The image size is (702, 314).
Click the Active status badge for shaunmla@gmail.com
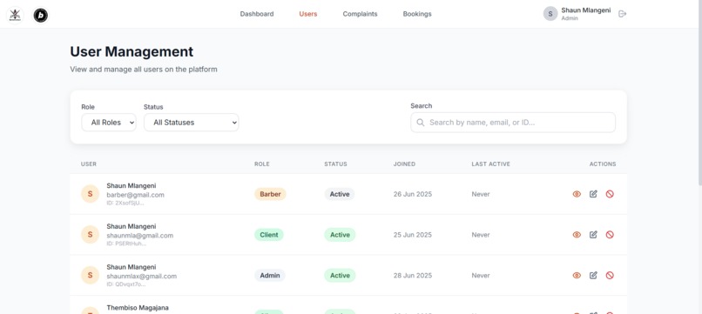click(340, 235)
